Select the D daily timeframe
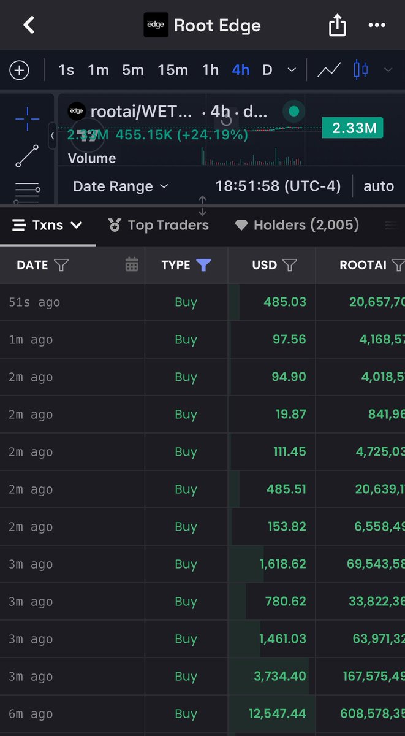The width and height of the screenshot is (405, 736). pyautogui.click(x=267, y=70)
